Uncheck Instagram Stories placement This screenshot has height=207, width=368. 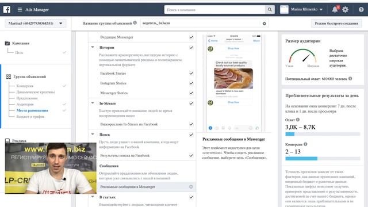click(191, 83)
